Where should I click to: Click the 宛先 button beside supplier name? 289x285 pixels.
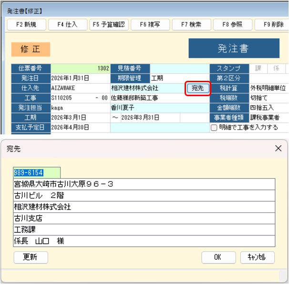(198, 88)
